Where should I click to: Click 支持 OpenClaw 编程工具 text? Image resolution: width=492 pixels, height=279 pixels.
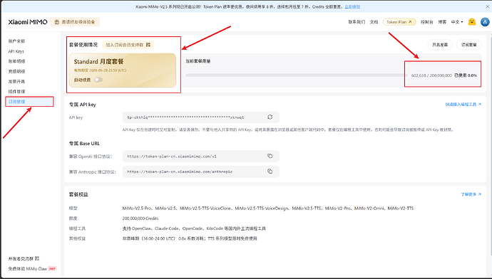[194, 228]
